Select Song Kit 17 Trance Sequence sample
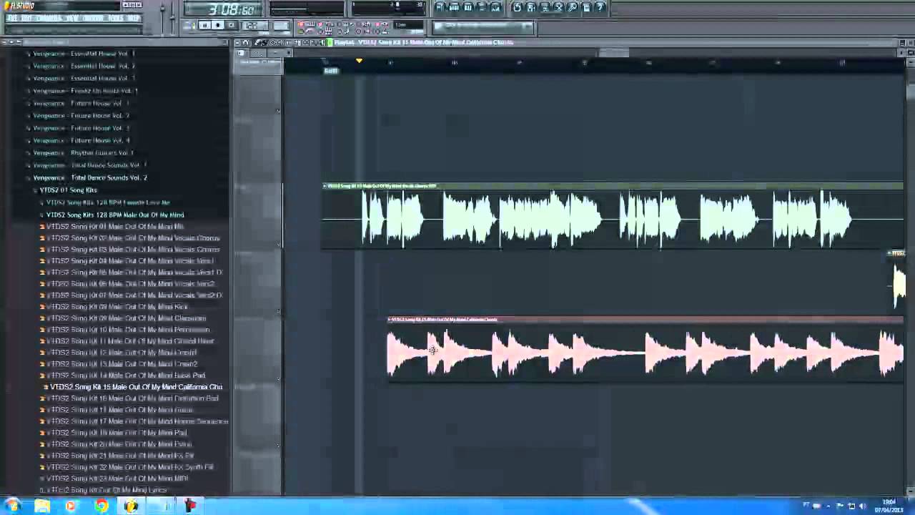The height and width of the screenshot is (515, 915). 134,421
